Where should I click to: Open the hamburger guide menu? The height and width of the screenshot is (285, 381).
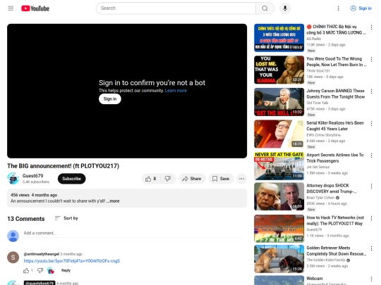[11, 8]
